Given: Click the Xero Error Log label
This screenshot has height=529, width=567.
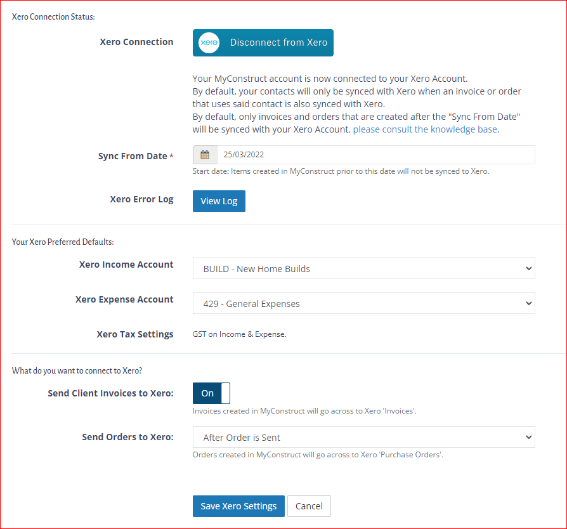Looking at the screenshot, I should [x=142, y=199].
